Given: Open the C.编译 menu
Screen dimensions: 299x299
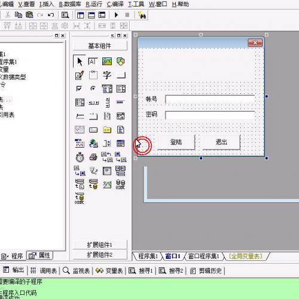Looking at the screenshot, I should pyautogui.click(x=115, y=4).
